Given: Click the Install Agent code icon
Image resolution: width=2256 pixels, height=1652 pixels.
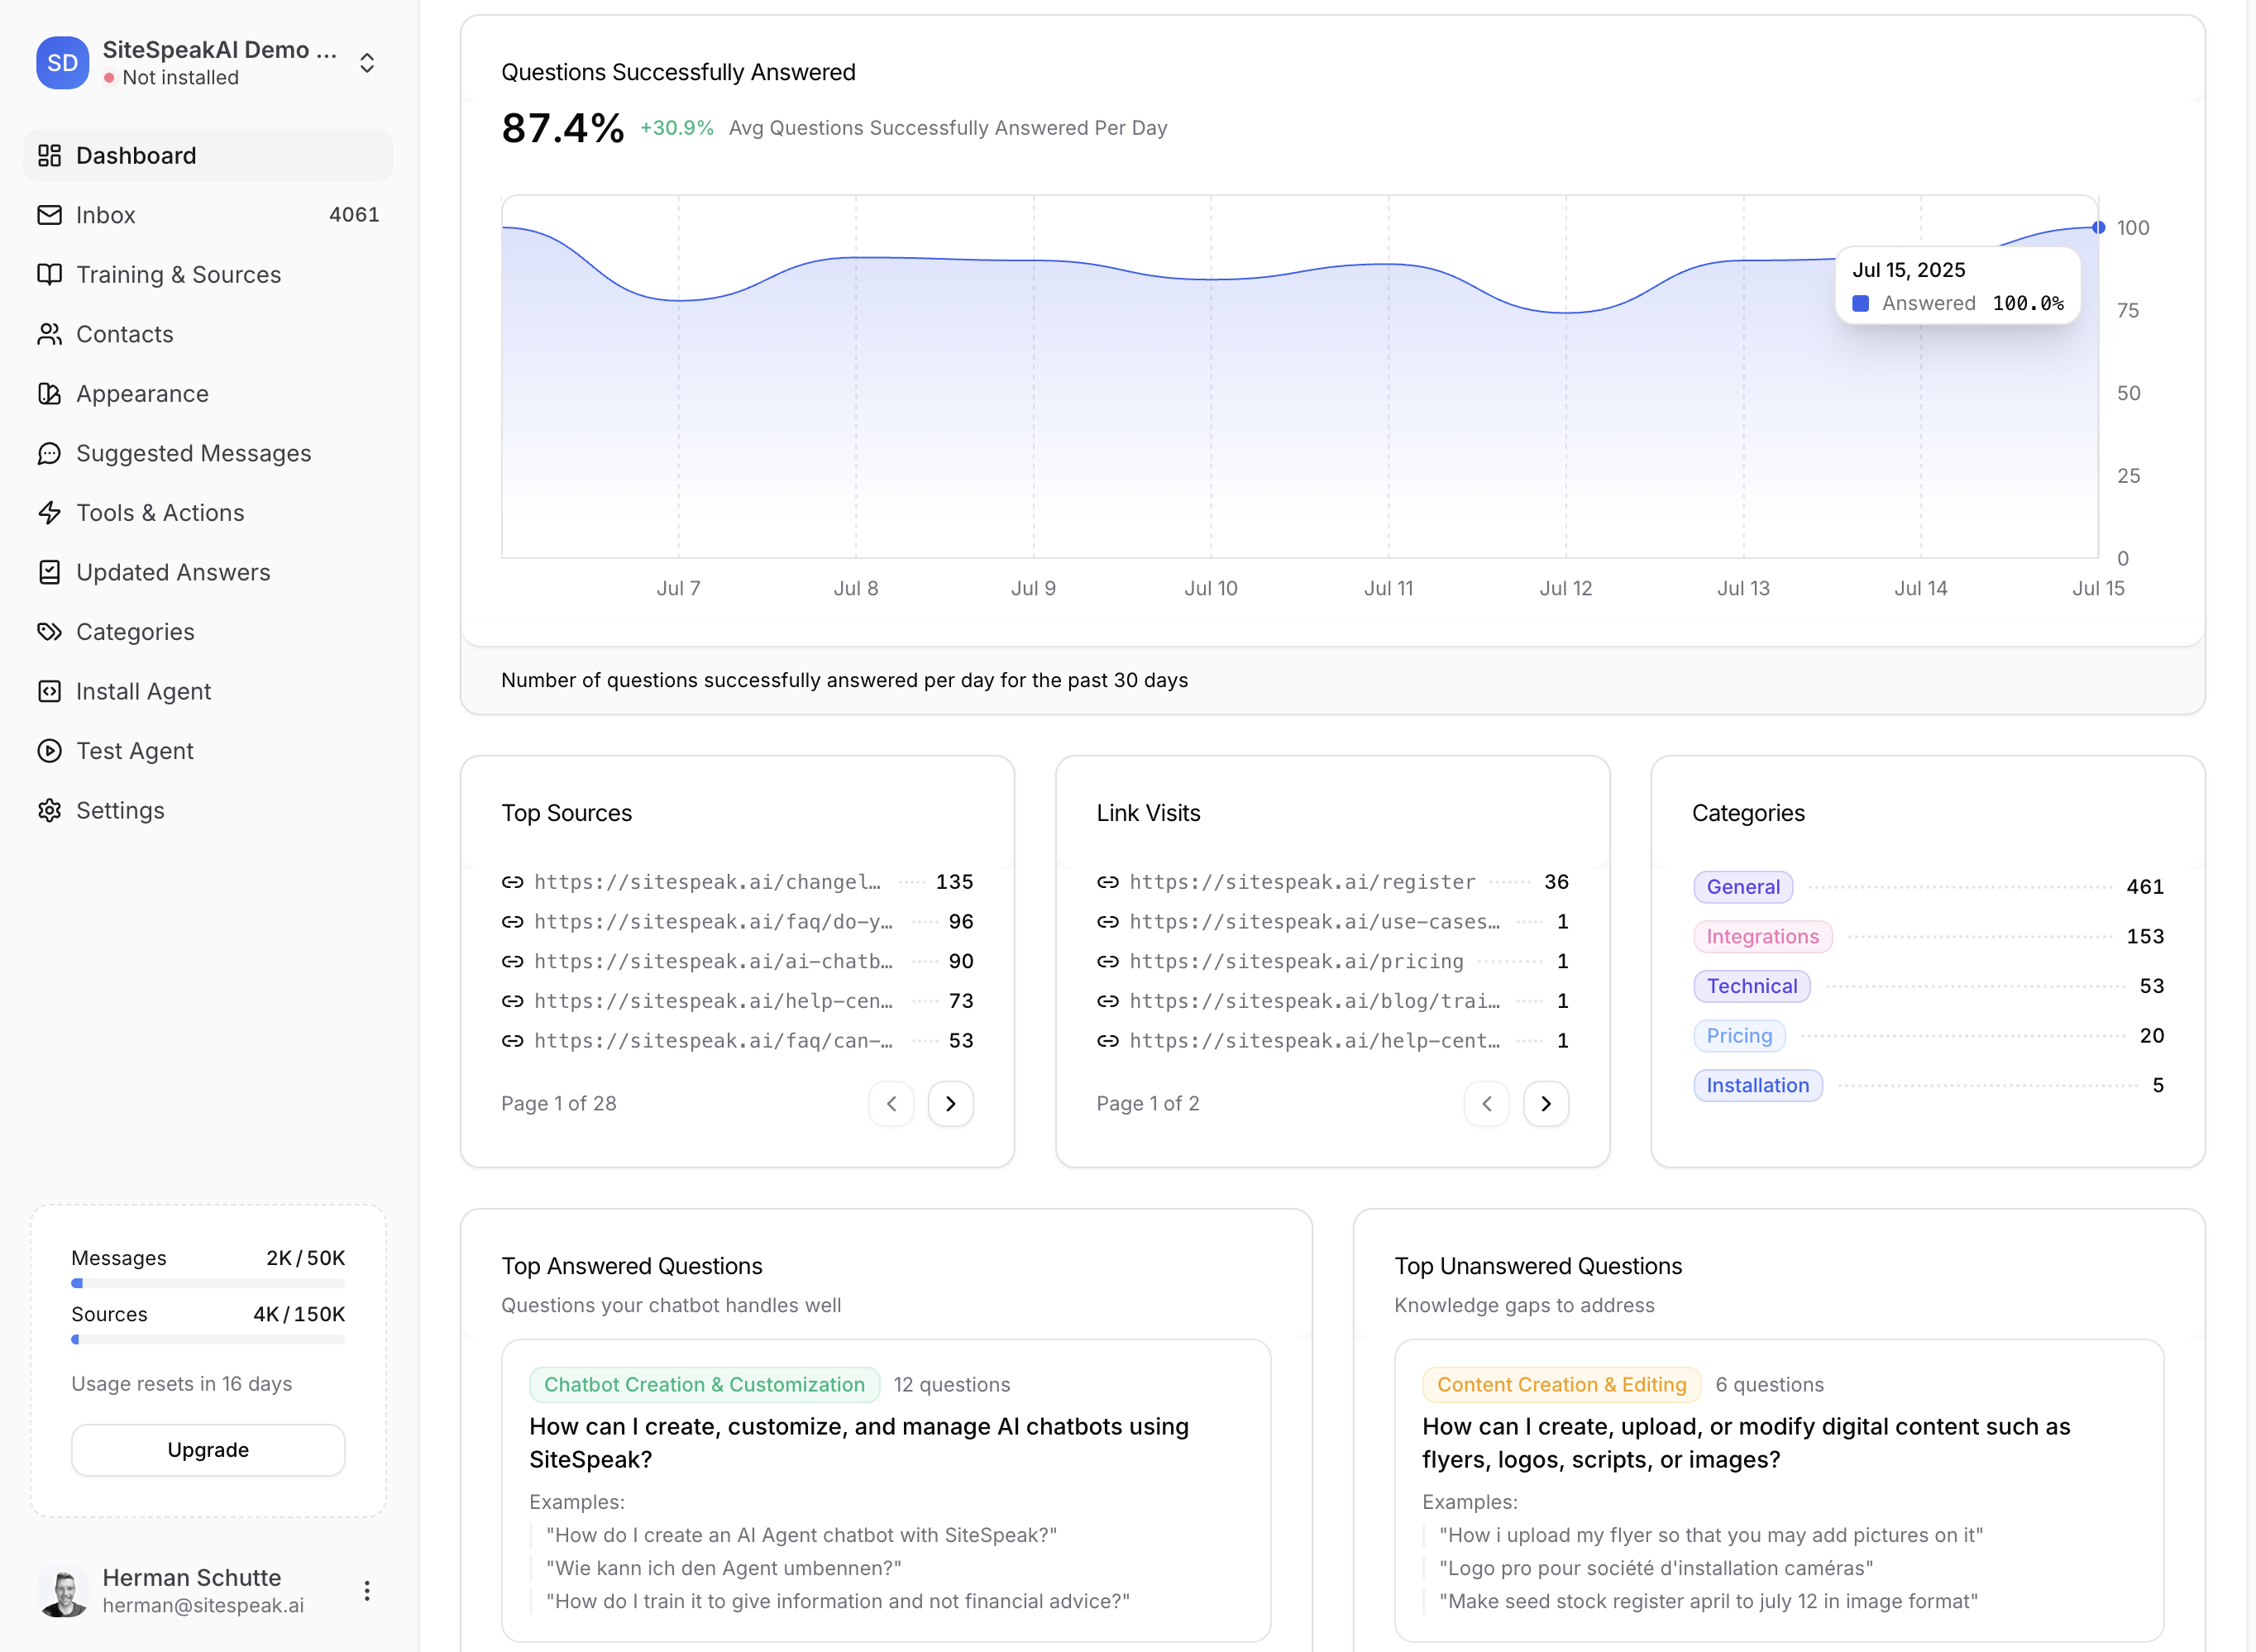Looking at the screenshot, I should pyautogui.click(x=49, y=692).
